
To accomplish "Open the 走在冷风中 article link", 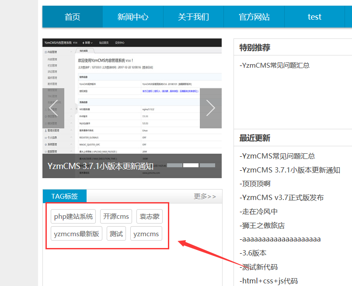I will coord(258,211).
